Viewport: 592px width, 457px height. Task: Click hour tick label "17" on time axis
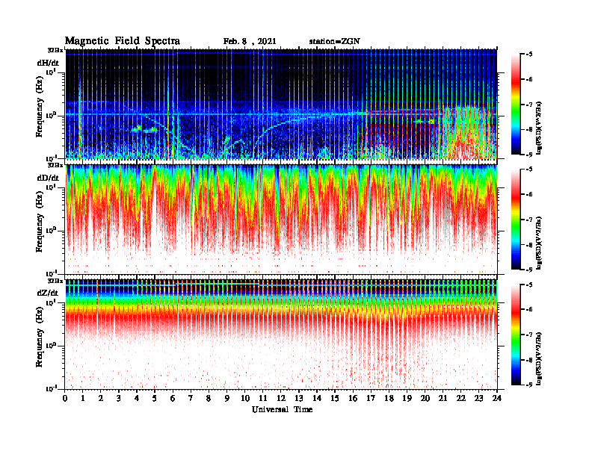371,398
